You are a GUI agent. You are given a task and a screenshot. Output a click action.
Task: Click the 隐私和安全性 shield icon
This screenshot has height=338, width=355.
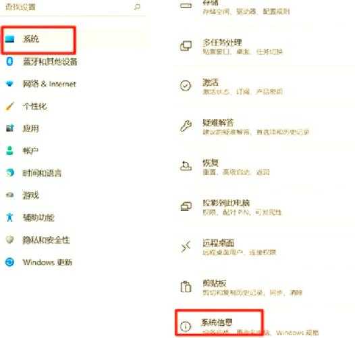tap(9, 239)
